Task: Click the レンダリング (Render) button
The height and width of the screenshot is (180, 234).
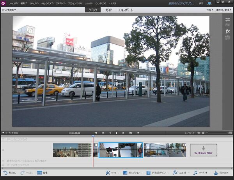Action: click(190, 133)
